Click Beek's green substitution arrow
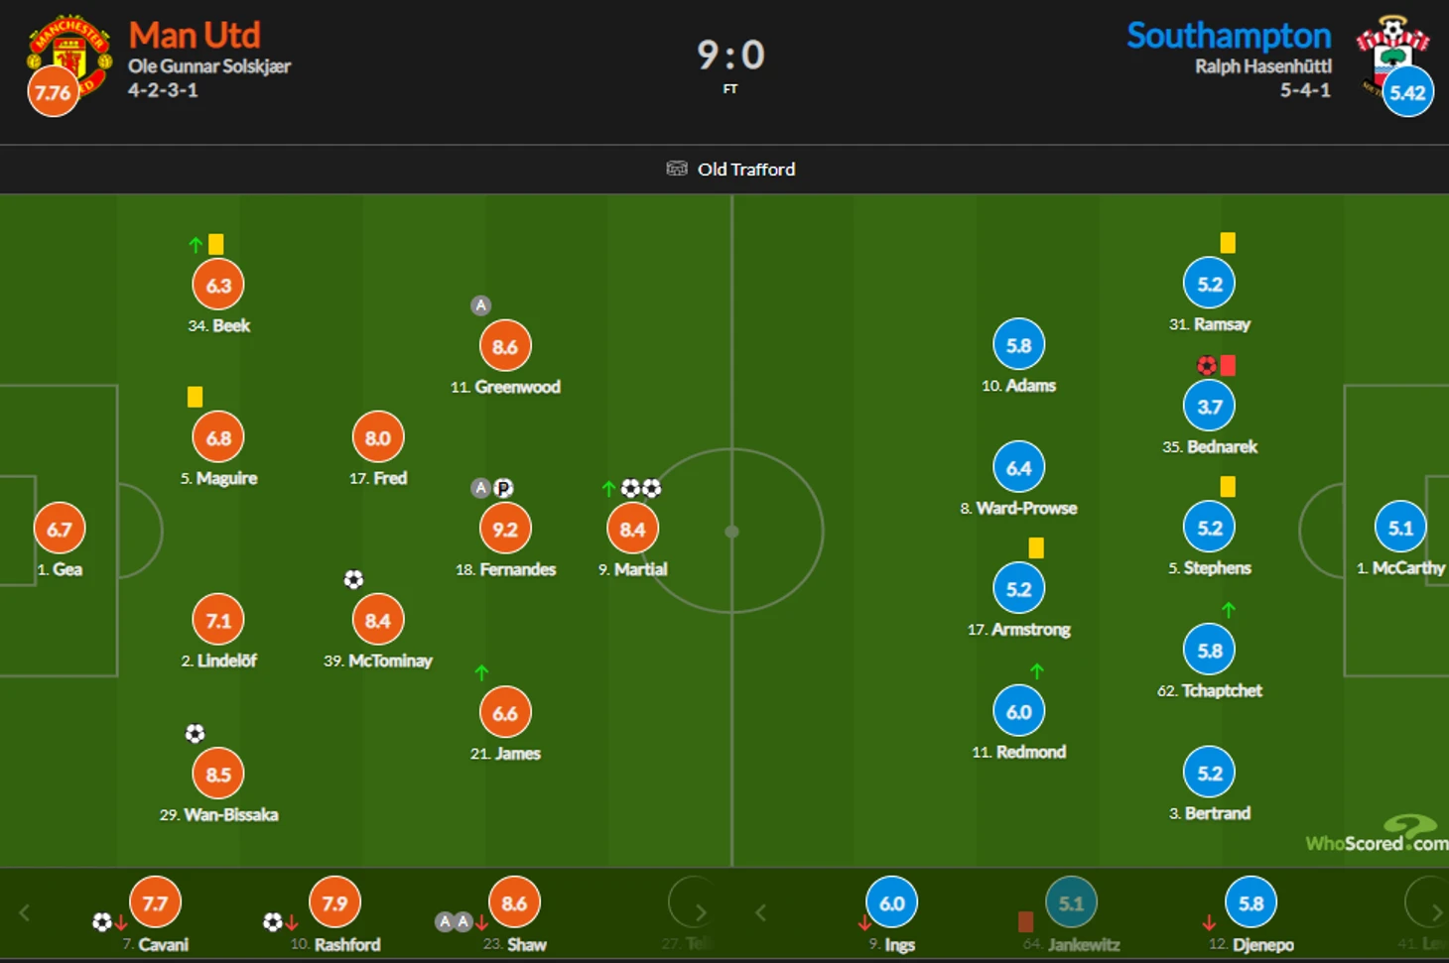Viewport: 1449px width, 963px height. (196, 244)
